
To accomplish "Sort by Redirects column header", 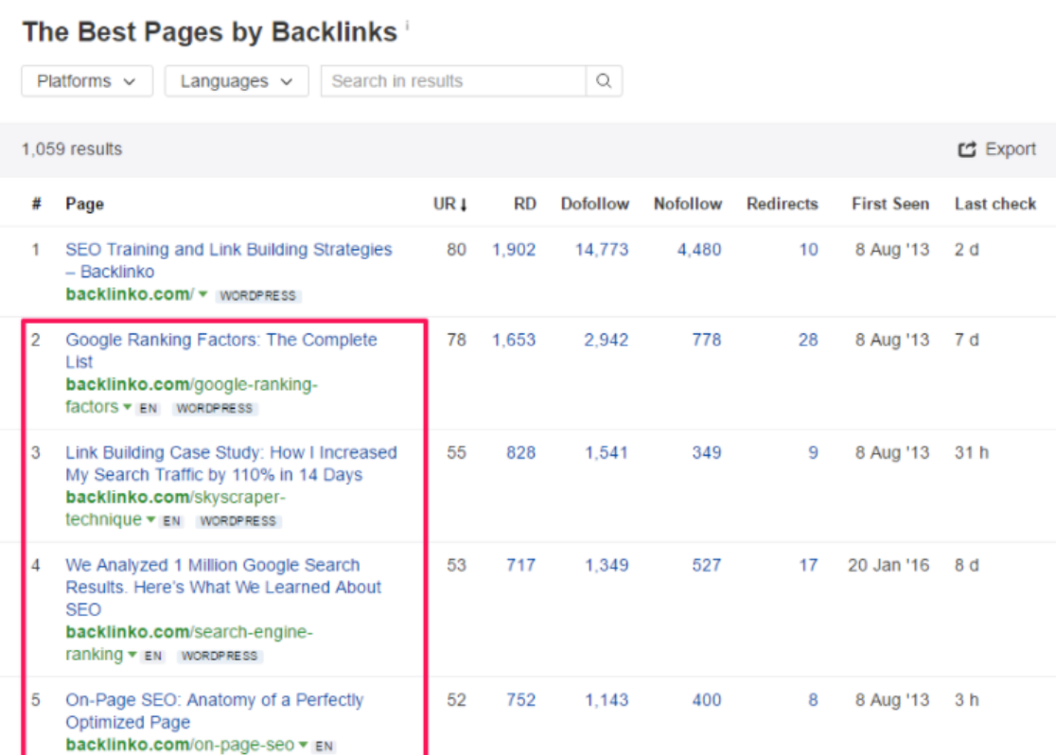I will pos(782,203).
